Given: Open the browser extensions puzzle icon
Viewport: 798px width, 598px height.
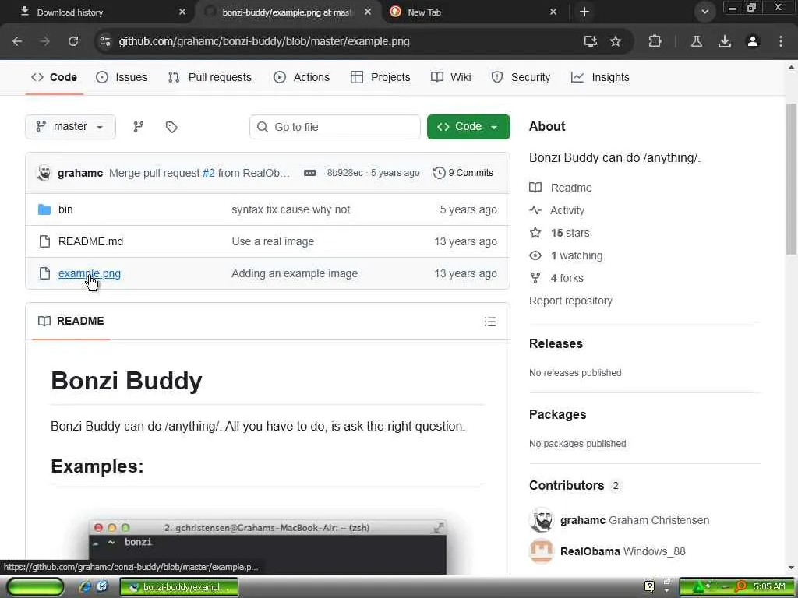Looking at the screenshot, I should (x=655, y=41).
